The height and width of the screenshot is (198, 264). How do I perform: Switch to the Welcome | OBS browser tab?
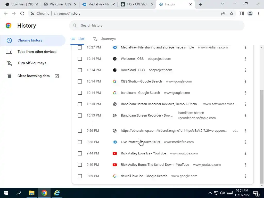[x=60, y=4]
